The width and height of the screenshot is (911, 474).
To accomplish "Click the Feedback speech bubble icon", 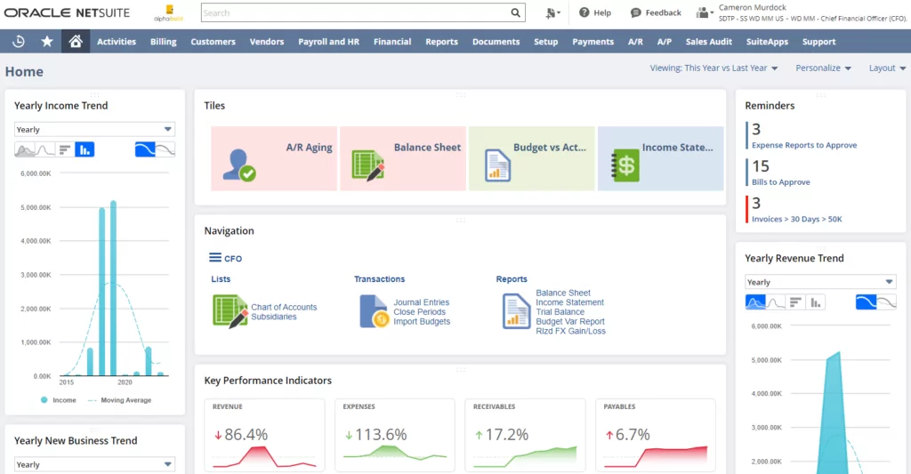I will (x=635, y=12).
